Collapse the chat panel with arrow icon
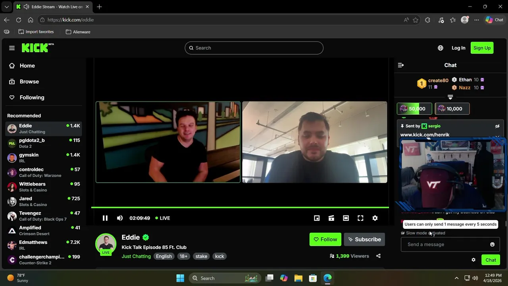This screenshot has width=508, height=286. coord(401,65)
